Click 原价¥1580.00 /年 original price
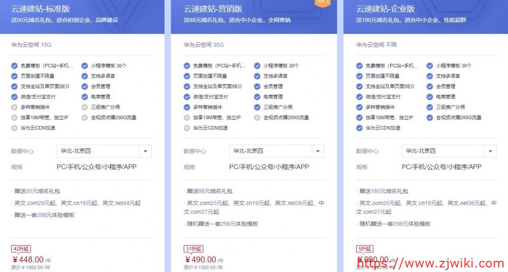 click(x=203, y=267)
